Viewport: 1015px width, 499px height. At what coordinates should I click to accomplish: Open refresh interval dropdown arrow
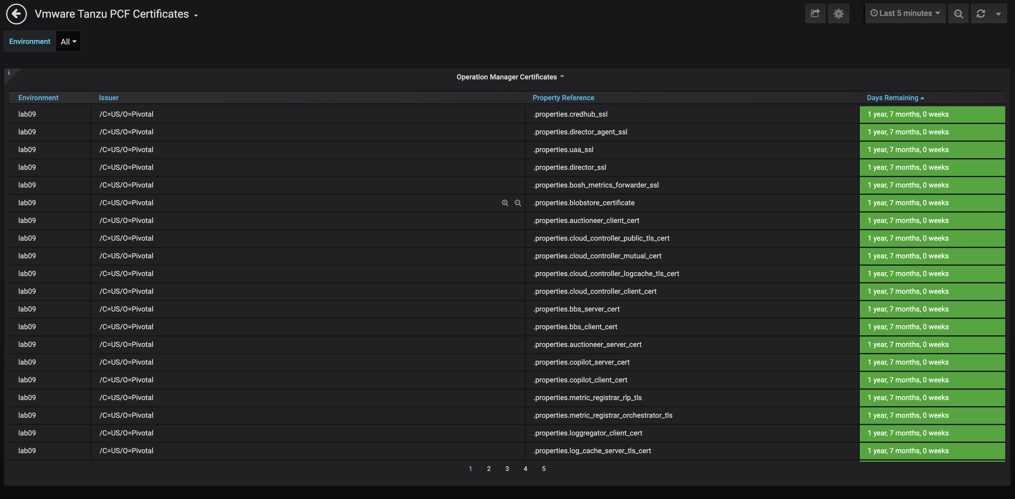coord(999,14)
